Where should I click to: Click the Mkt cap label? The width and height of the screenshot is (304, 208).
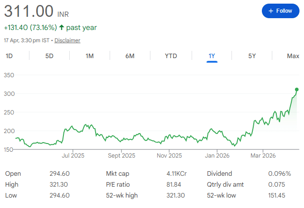pos(118,173)
